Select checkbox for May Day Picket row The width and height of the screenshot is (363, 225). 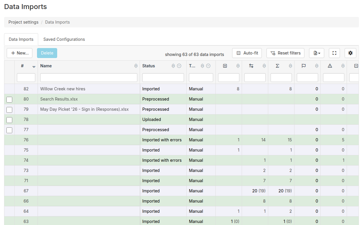[x=9, y=110]
